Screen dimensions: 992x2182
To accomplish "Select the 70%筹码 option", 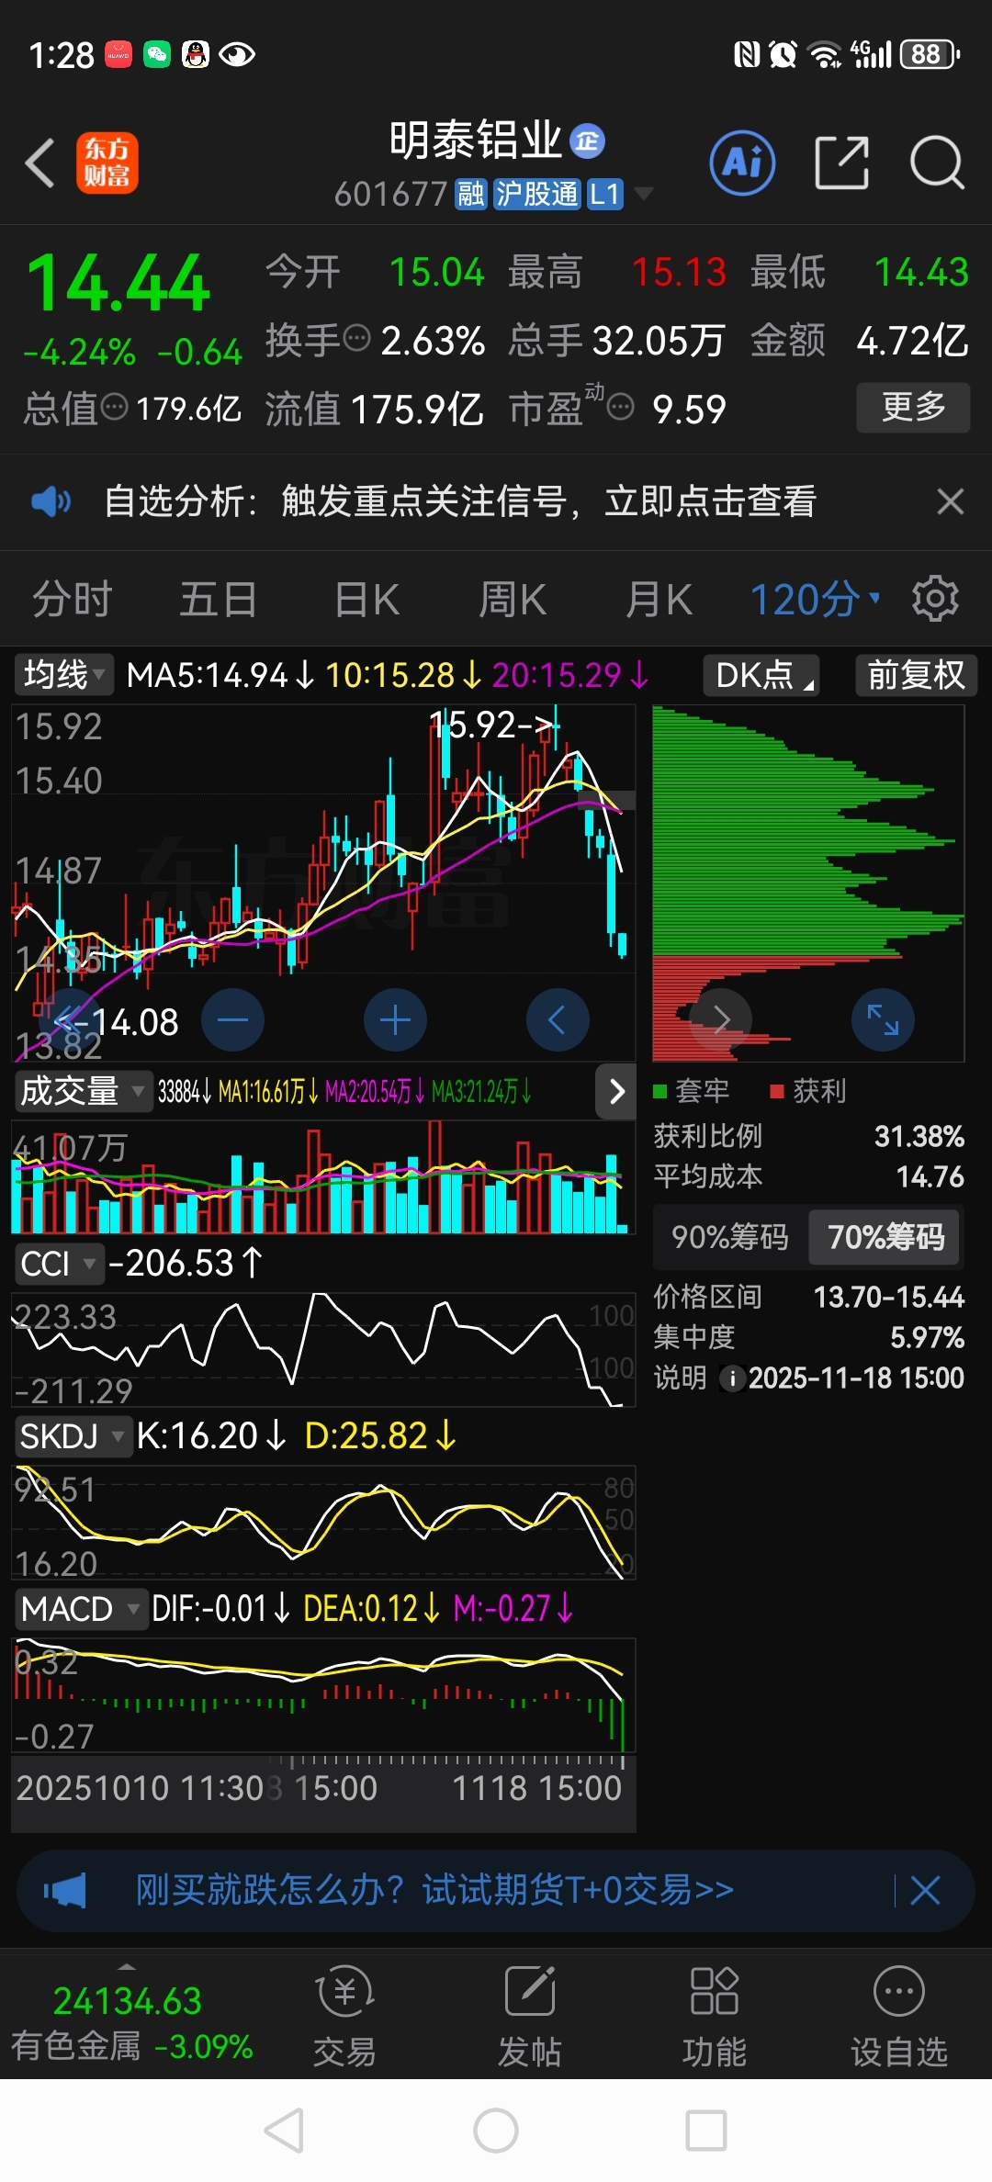I will pyautogui.click(x=885, y=1237).
